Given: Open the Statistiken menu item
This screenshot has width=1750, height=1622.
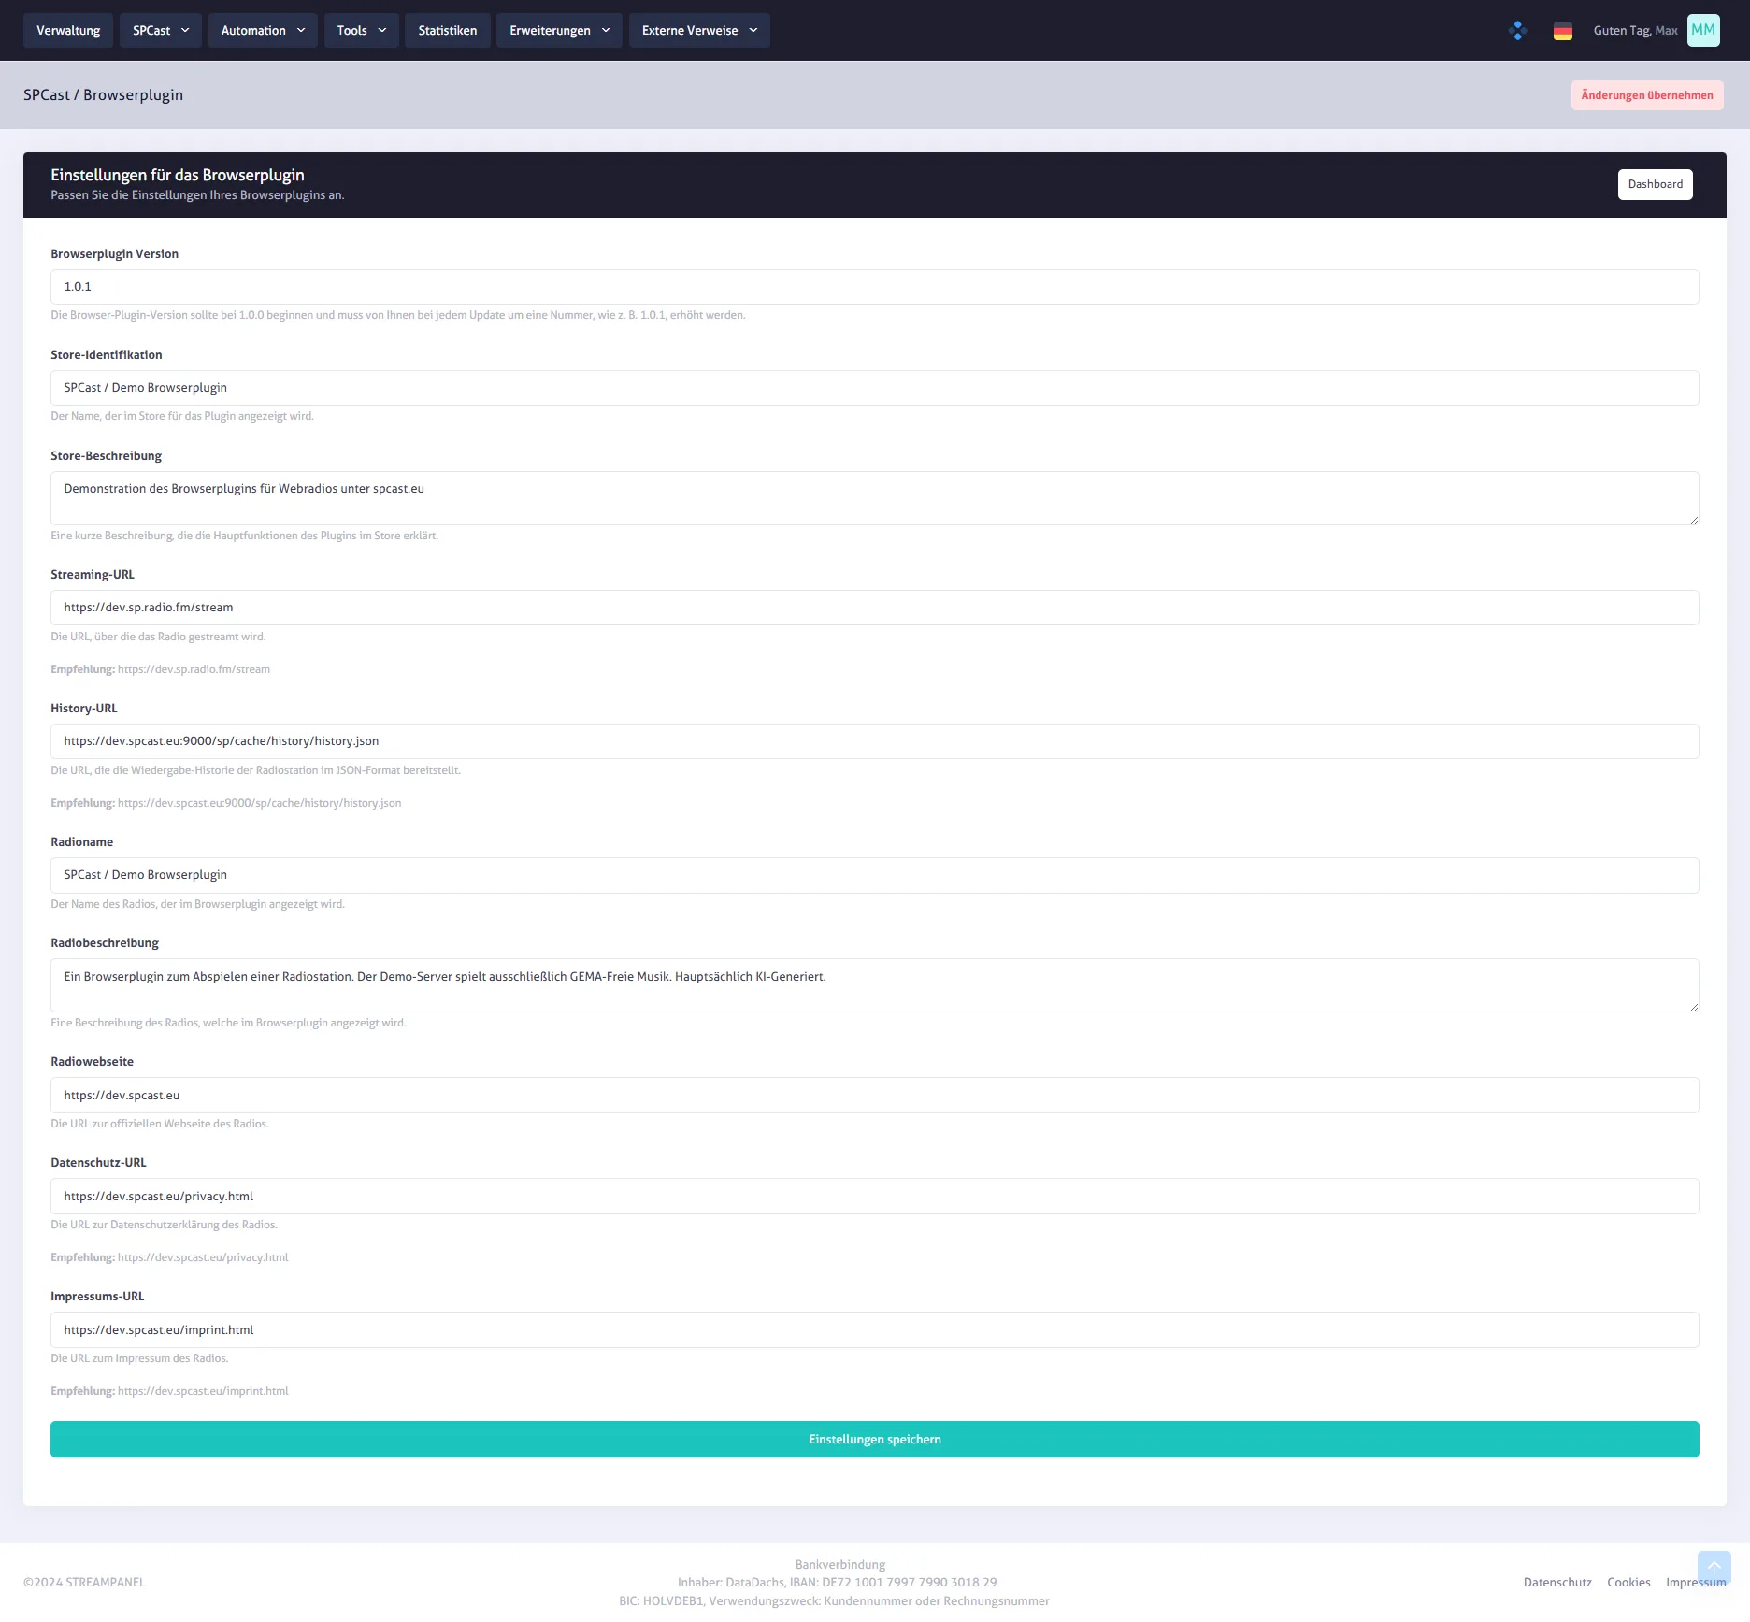Looking at the screenshot, I should pos(448,30).
